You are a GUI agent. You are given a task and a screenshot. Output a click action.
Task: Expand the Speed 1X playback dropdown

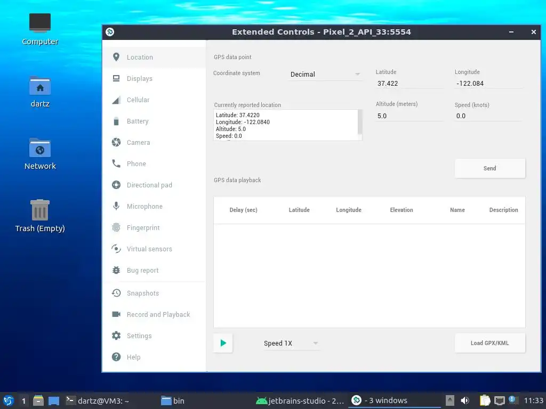tap(291, 343)
